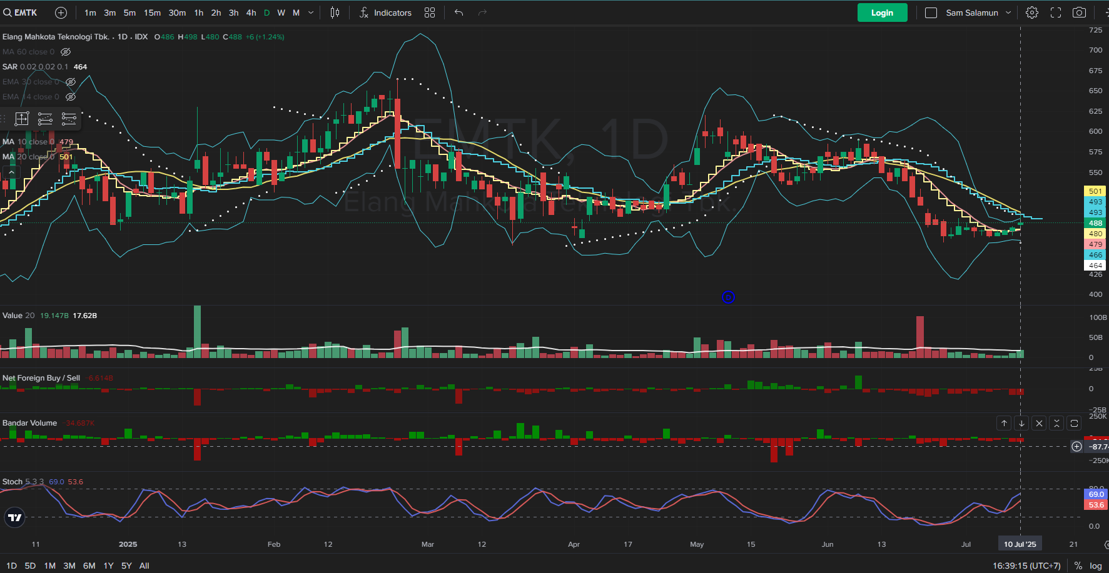Toggle percentage scale mode
Image resolution: width=1109 pixels, height=573 pixels.
pos(1078,566)
